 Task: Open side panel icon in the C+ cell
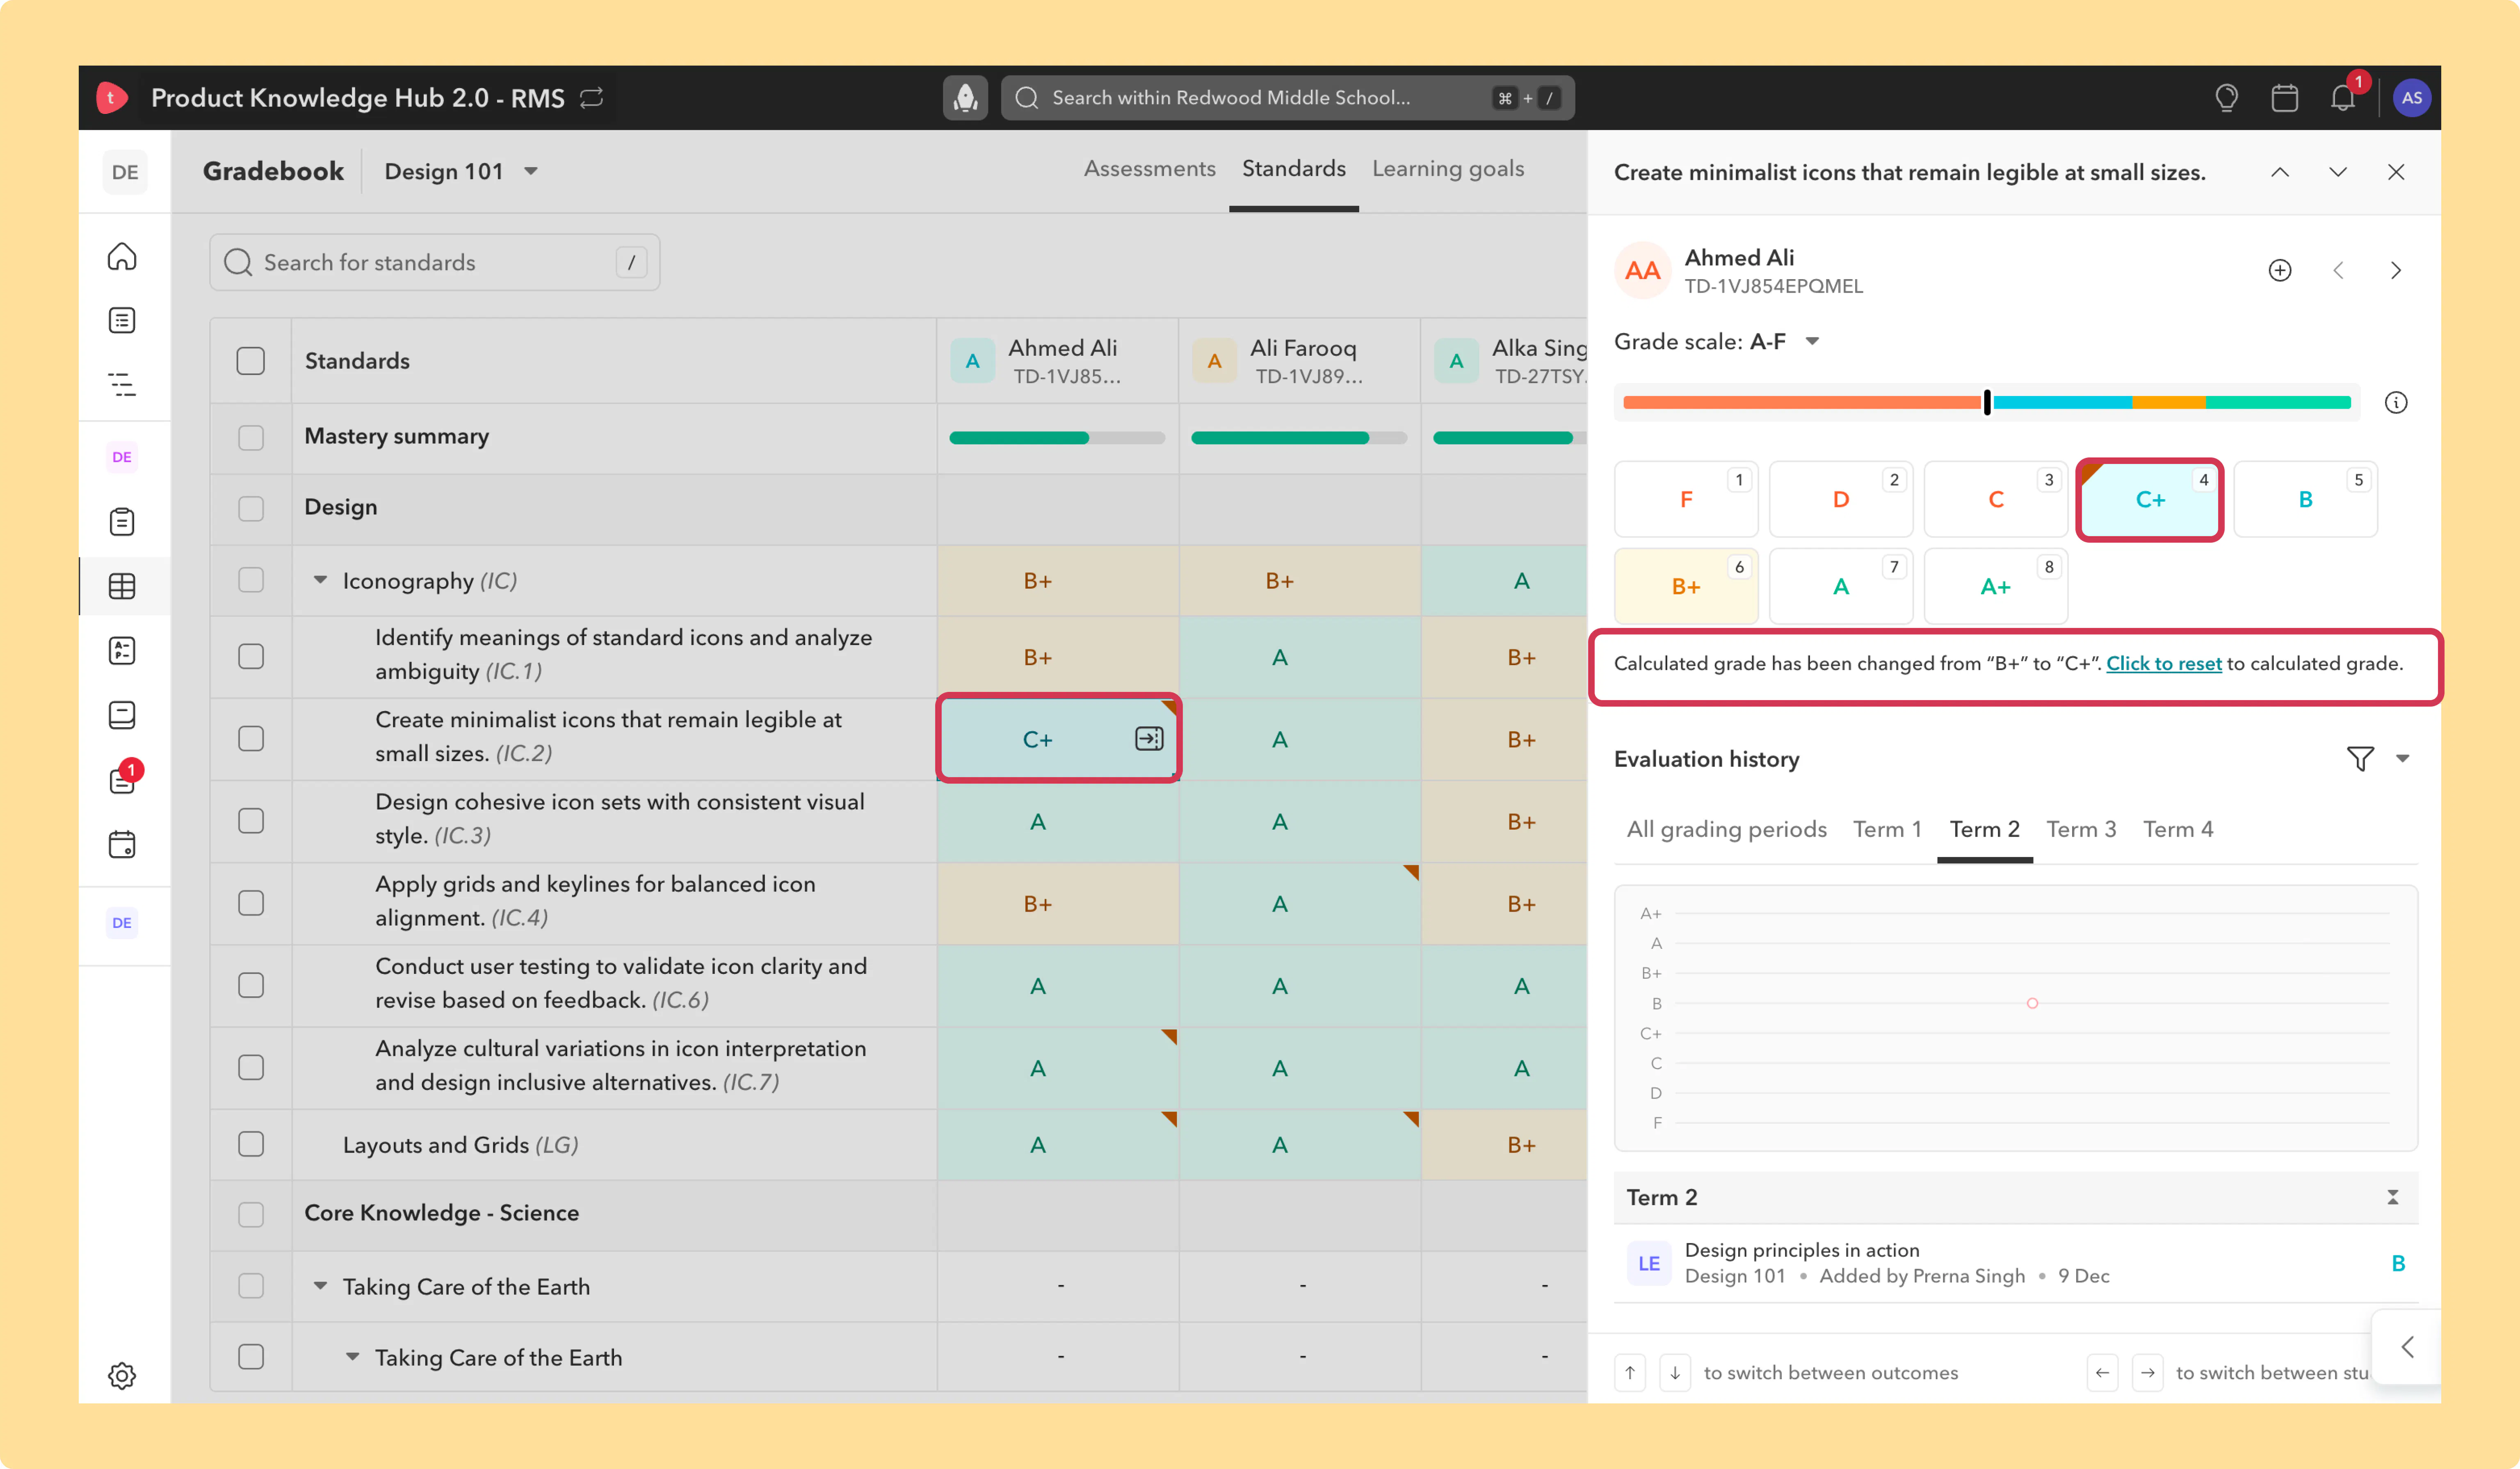pos(1149,739)
